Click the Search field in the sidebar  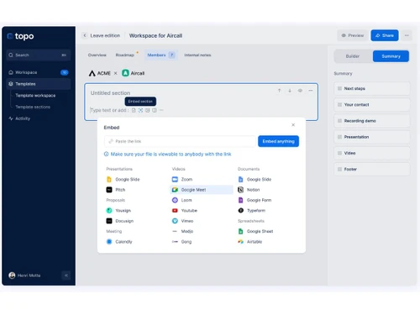(39, 55)
